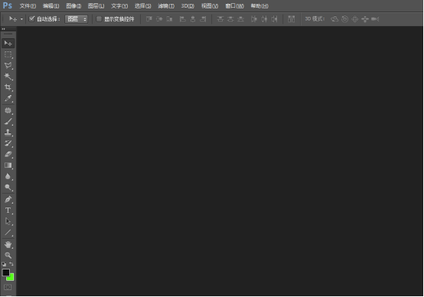The height and width of the screenshot is (297, 424).
Task: Open the 图层 auto-select dropdown
Action: click(x=77, y=19)
